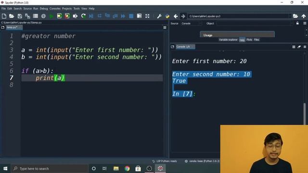Click the Save all files icon
The height and width of the screenshot is (173, 308).
click(27, 16)
